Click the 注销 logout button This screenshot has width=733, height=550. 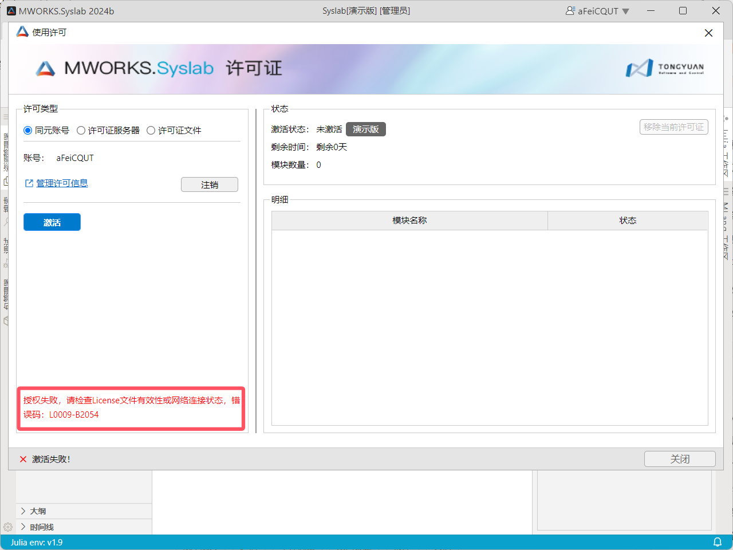pyautogui.click(x=210, y=184)
